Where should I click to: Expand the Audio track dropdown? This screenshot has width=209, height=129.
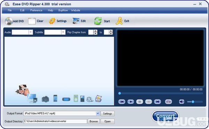click(x=31, y=32)
